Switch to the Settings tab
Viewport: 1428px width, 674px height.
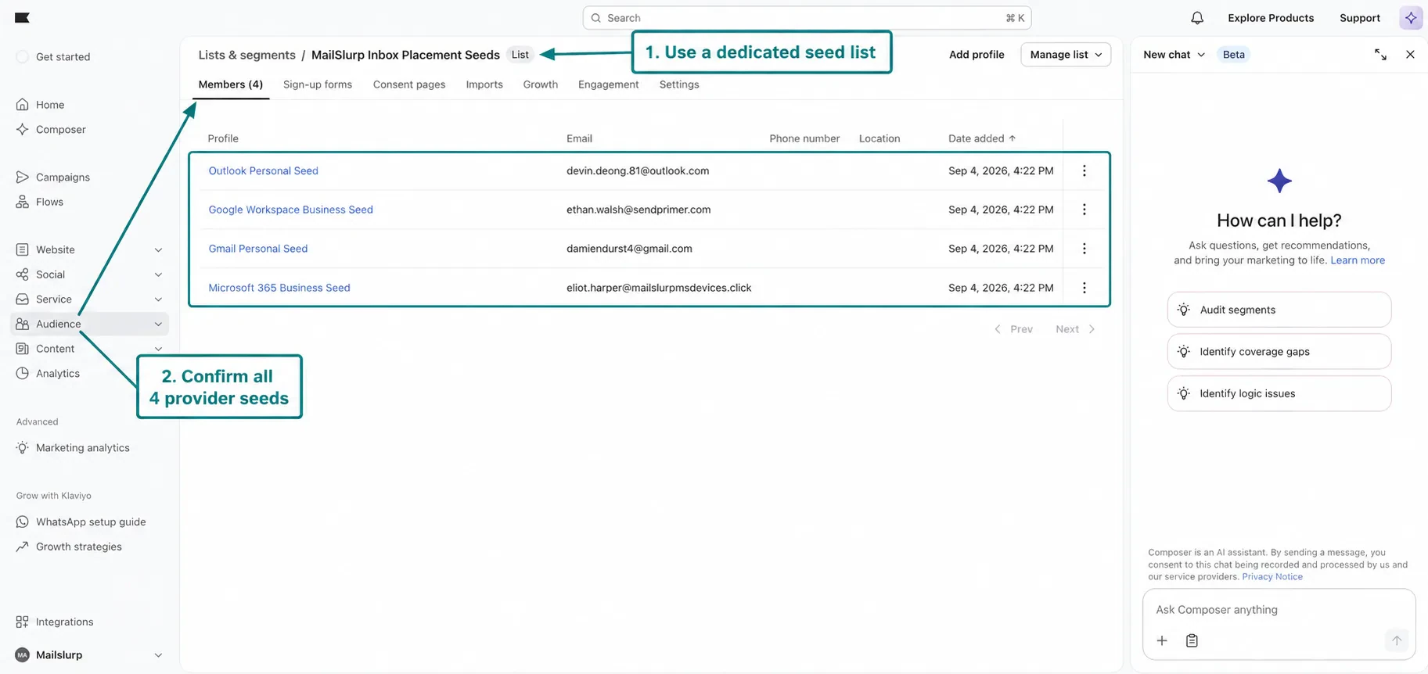tap(679, 84)
